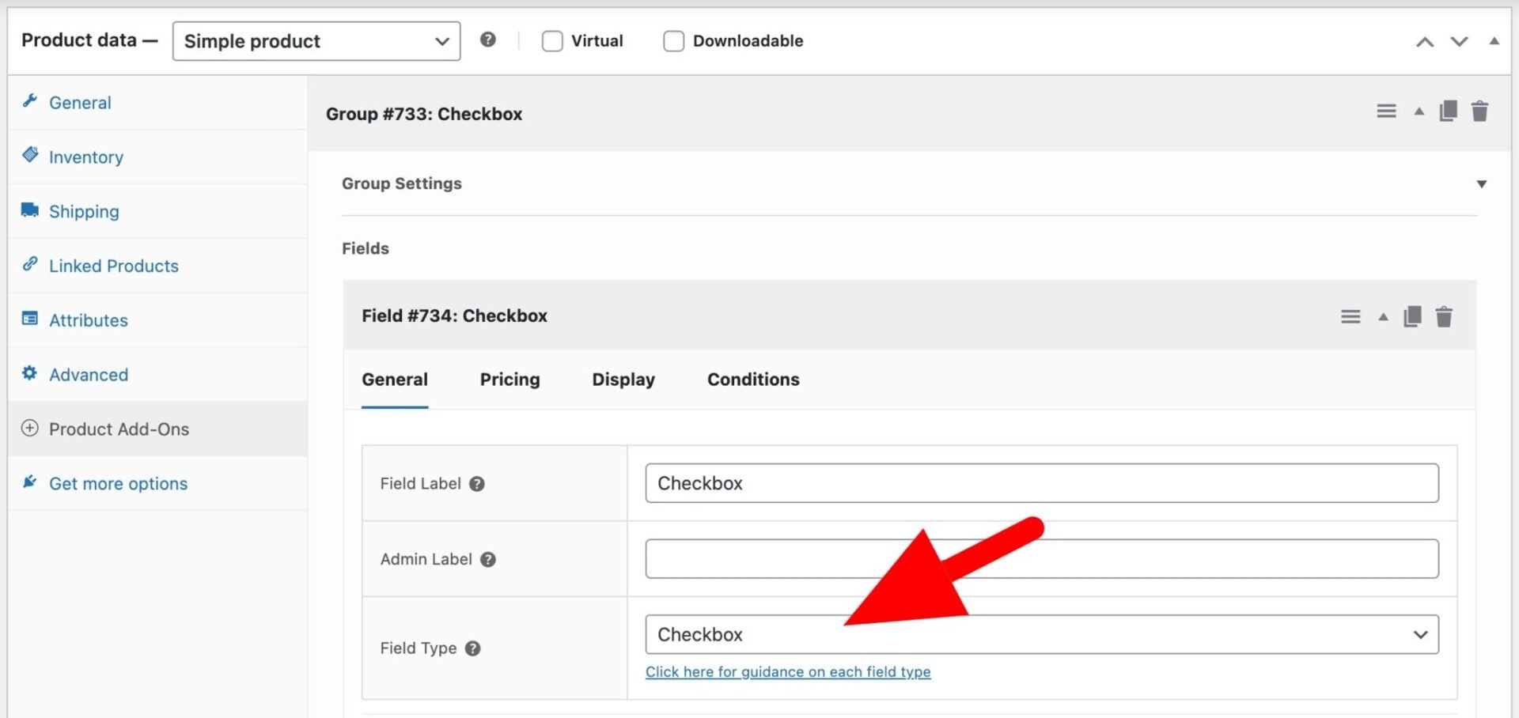Click the Field #734 drag handle icon
The height and width of the screenshot is (718, 1519).
pyautogui.click(x=1350, y=317)
